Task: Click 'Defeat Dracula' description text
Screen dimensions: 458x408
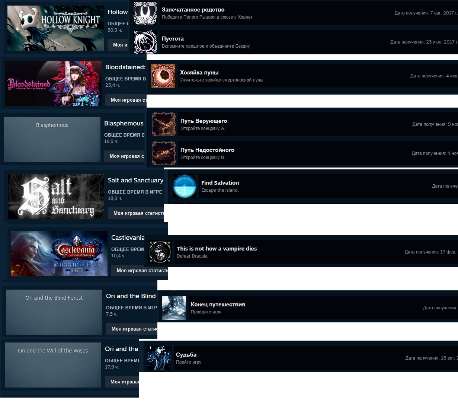Action: (x=192, y=256)
